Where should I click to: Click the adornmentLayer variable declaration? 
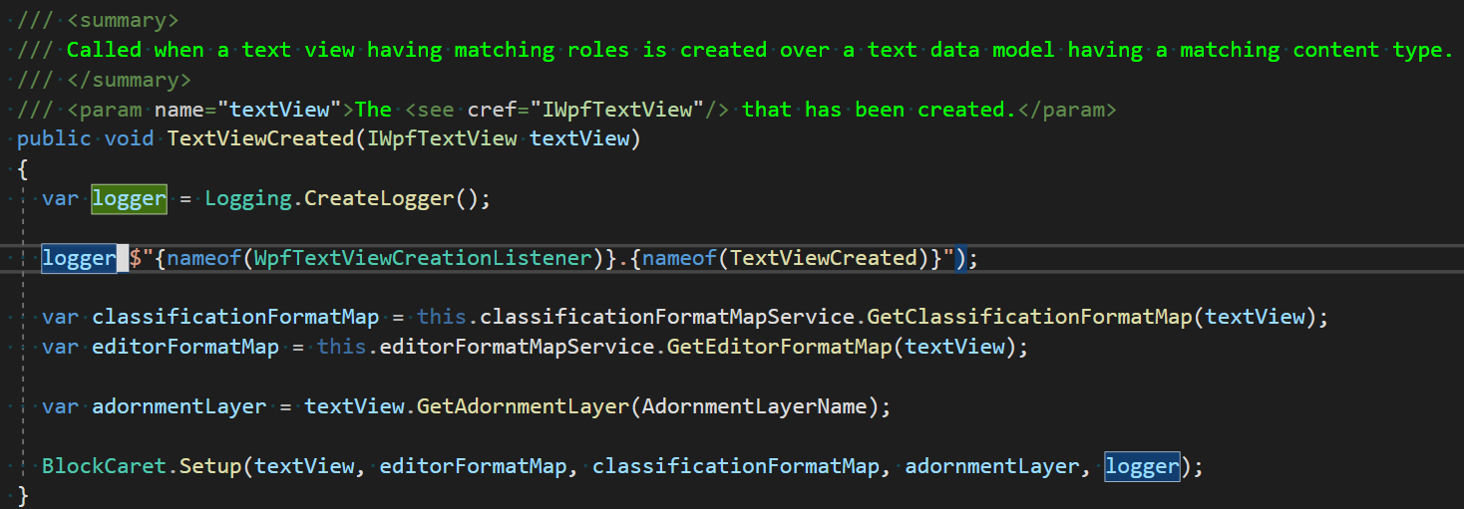point(180,406)
